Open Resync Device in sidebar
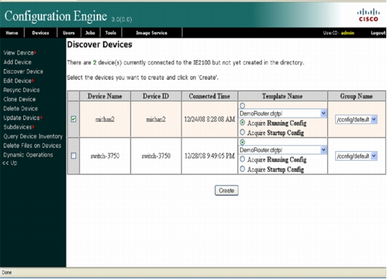This screenshot has width=387, height=279. pyautogui.click(x=21, y=90)
